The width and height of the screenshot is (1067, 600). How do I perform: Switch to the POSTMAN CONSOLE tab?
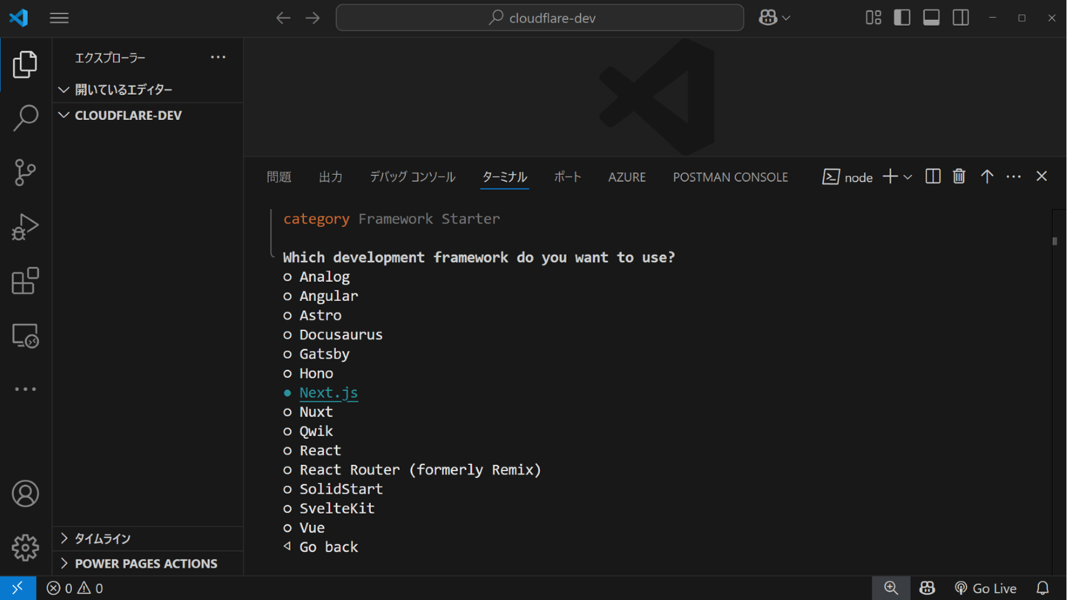click(x=730, y=177)
